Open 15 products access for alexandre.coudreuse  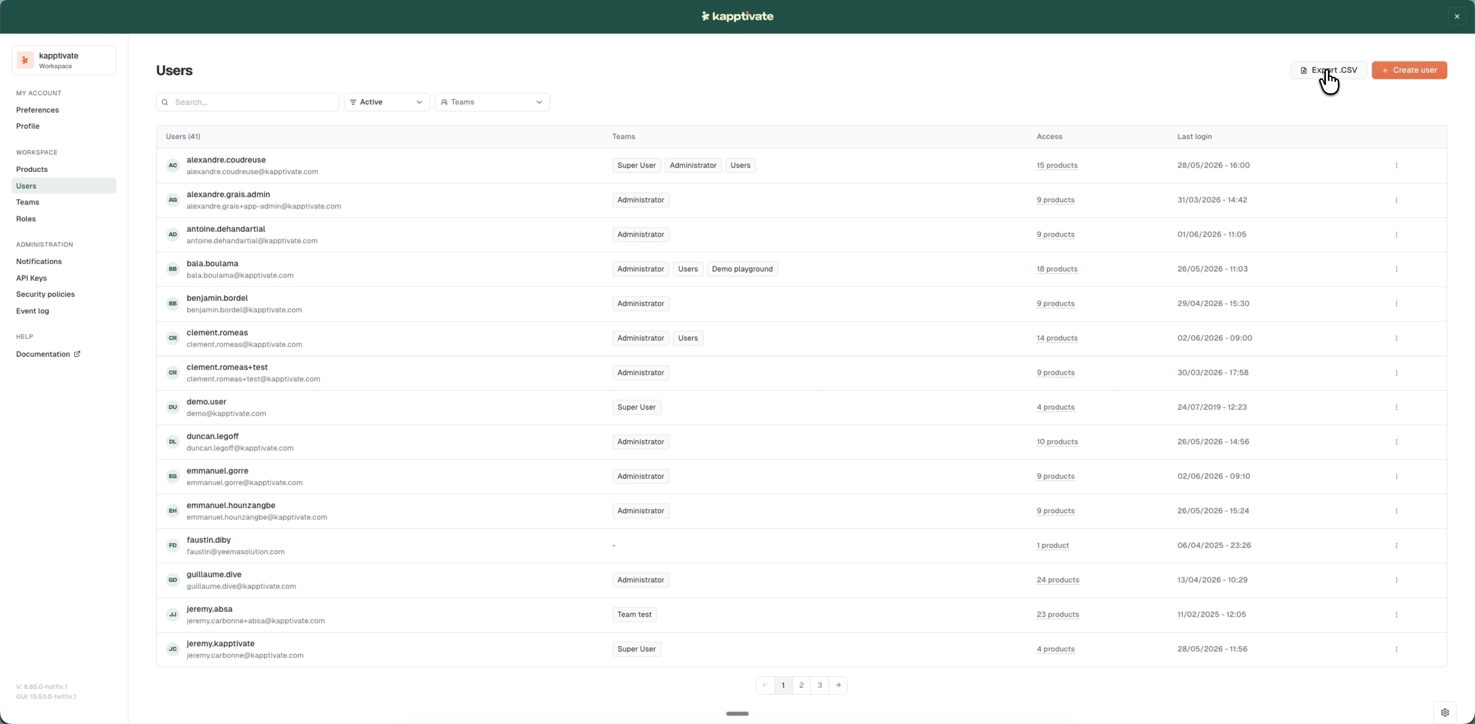click(x=1057, y=165)
